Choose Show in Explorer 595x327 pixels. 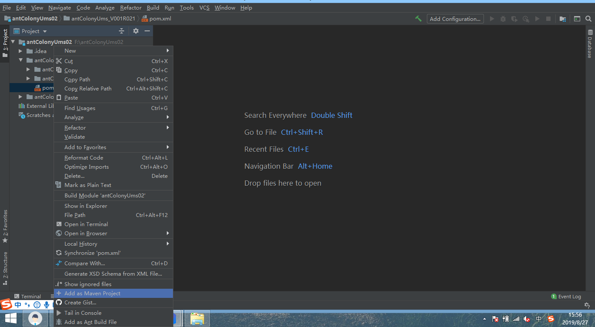tap(113, 206)
